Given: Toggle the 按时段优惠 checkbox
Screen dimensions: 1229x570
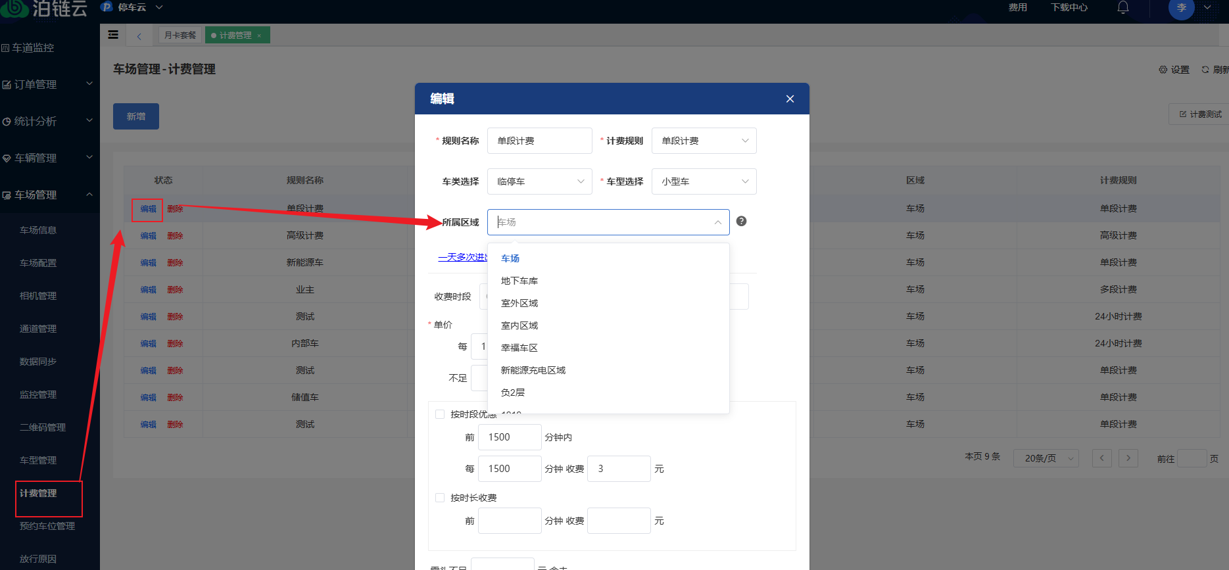Looking at the screenshot, I should [x=440, y=414].
